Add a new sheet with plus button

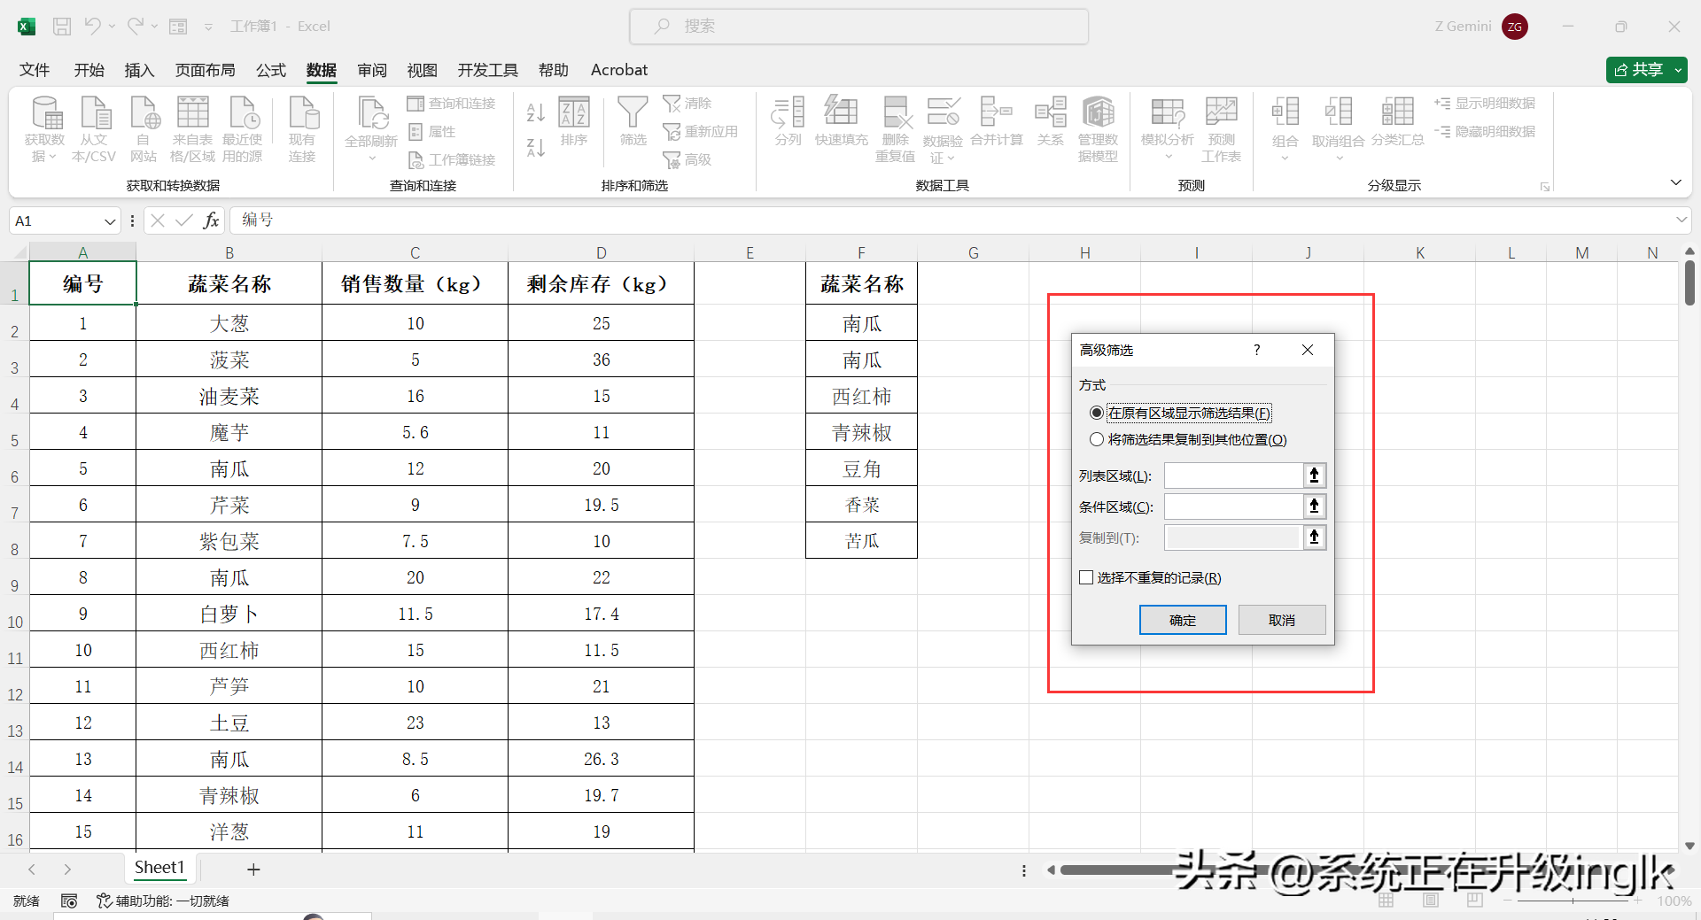tap(253, 870)
